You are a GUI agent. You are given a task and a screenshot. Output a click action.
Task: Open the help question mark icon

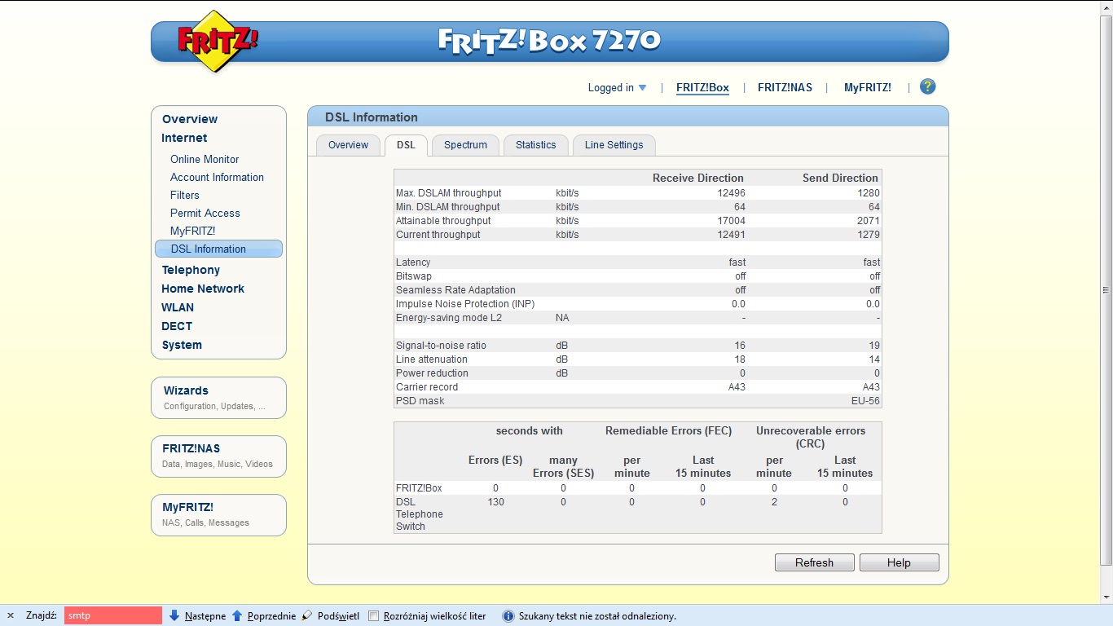(x=927, y=86)
